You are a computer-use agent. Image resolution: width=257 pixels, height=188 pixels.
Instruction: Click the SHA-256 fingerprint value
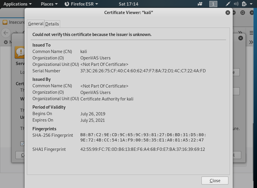point(143,137)
